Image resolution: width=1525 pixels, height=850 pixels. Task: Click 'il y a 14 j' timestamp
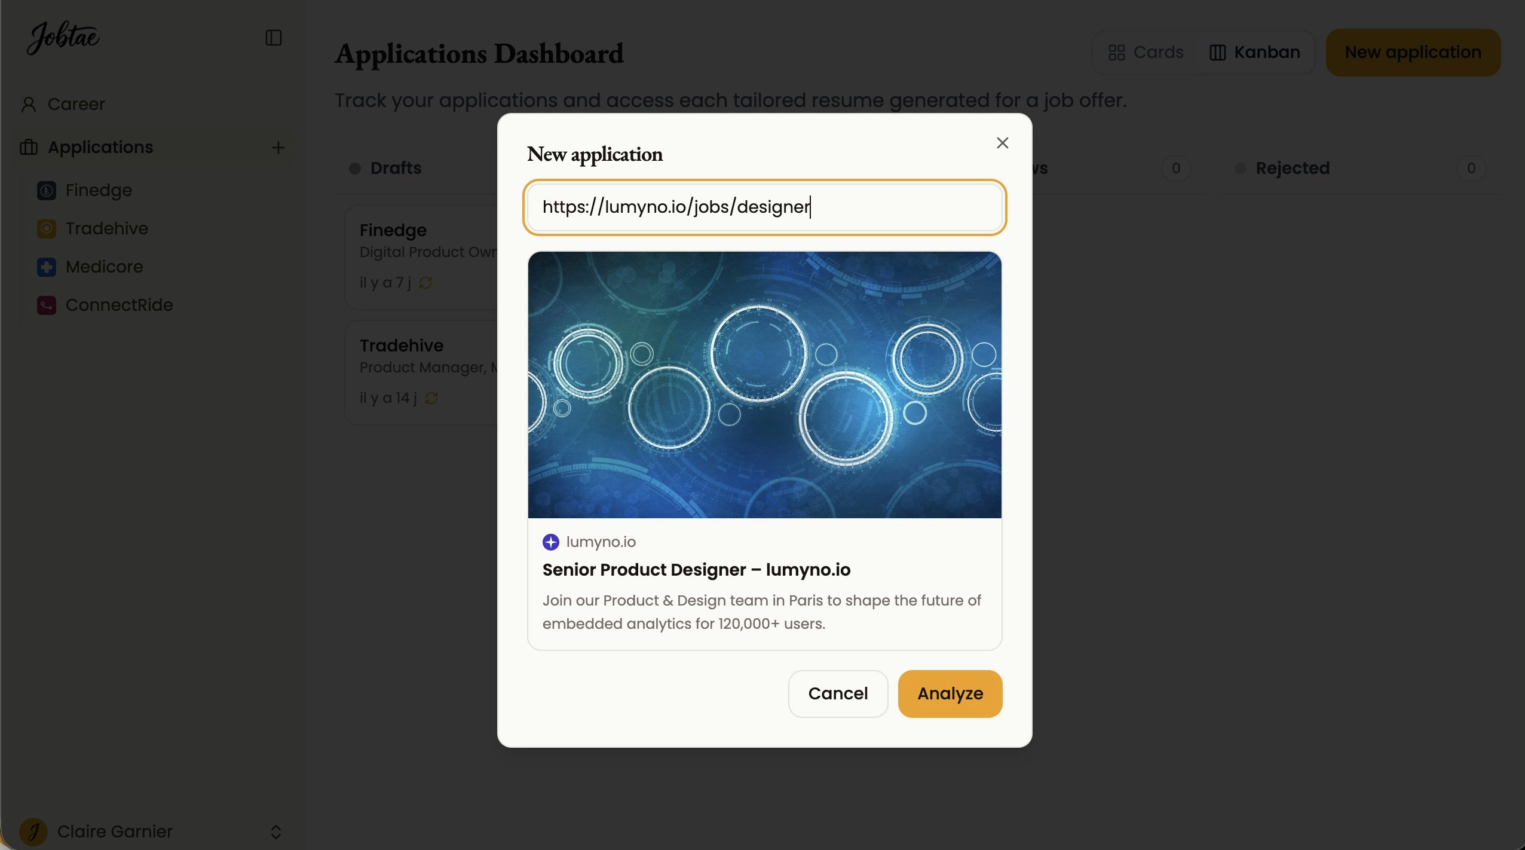point(388,398)
